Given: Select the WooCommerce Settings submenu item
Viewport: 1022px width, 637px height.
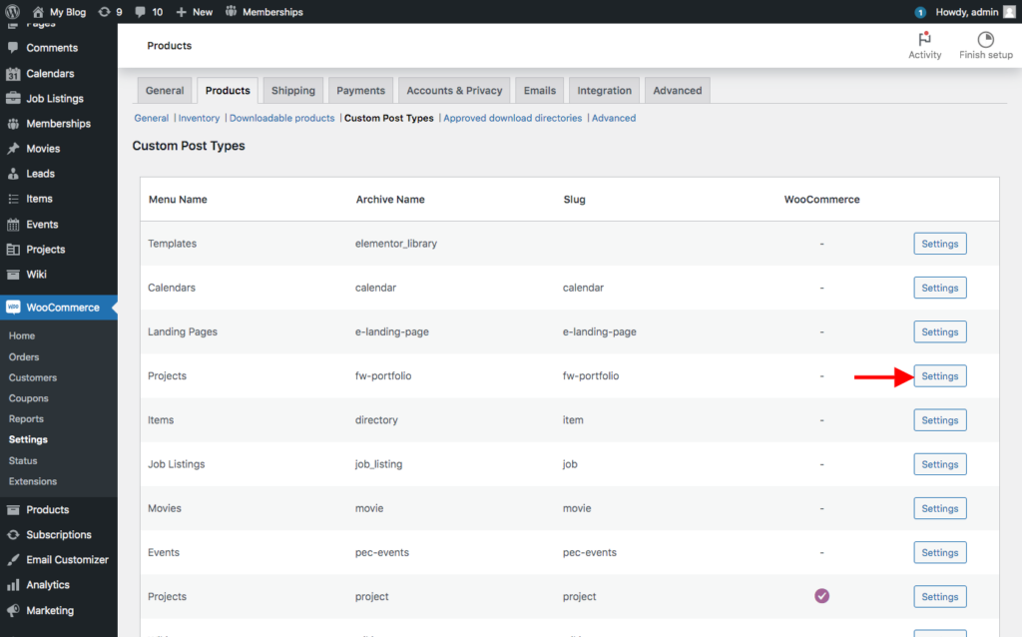Looking at the screenshot, I should 28,439.
